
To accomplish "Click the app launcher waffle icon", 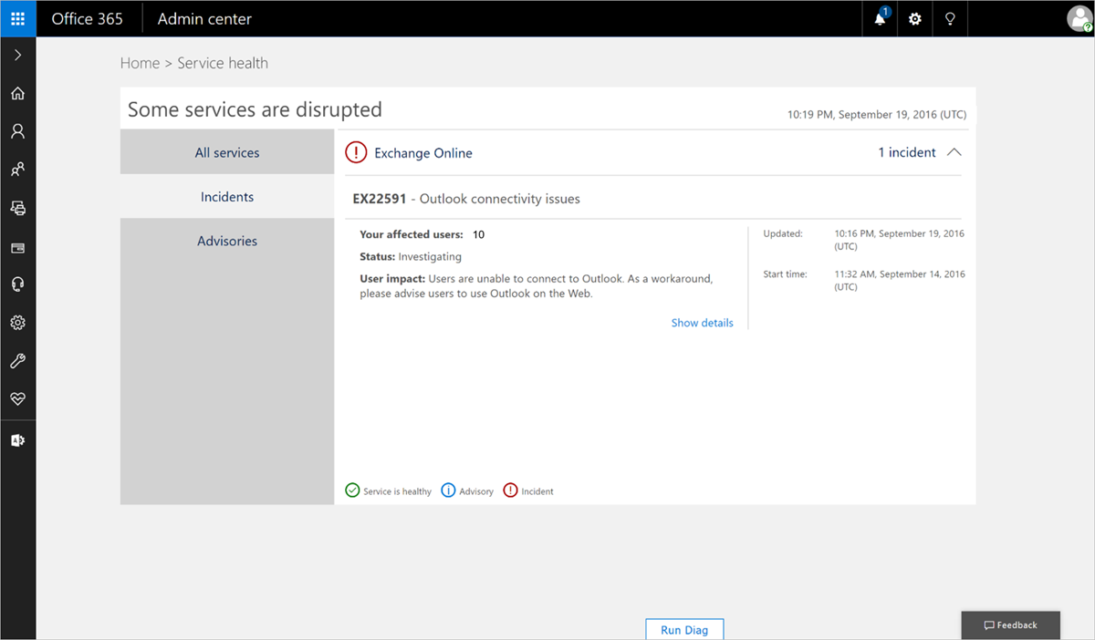I will [x=17, y=18].
